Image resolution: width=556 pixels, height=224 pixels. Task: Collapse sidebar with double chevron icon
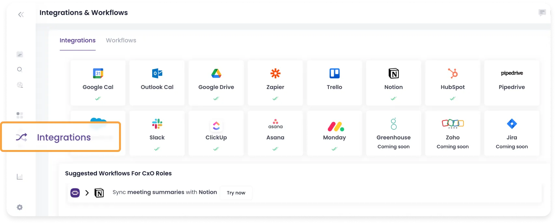[x=21, y=14]
